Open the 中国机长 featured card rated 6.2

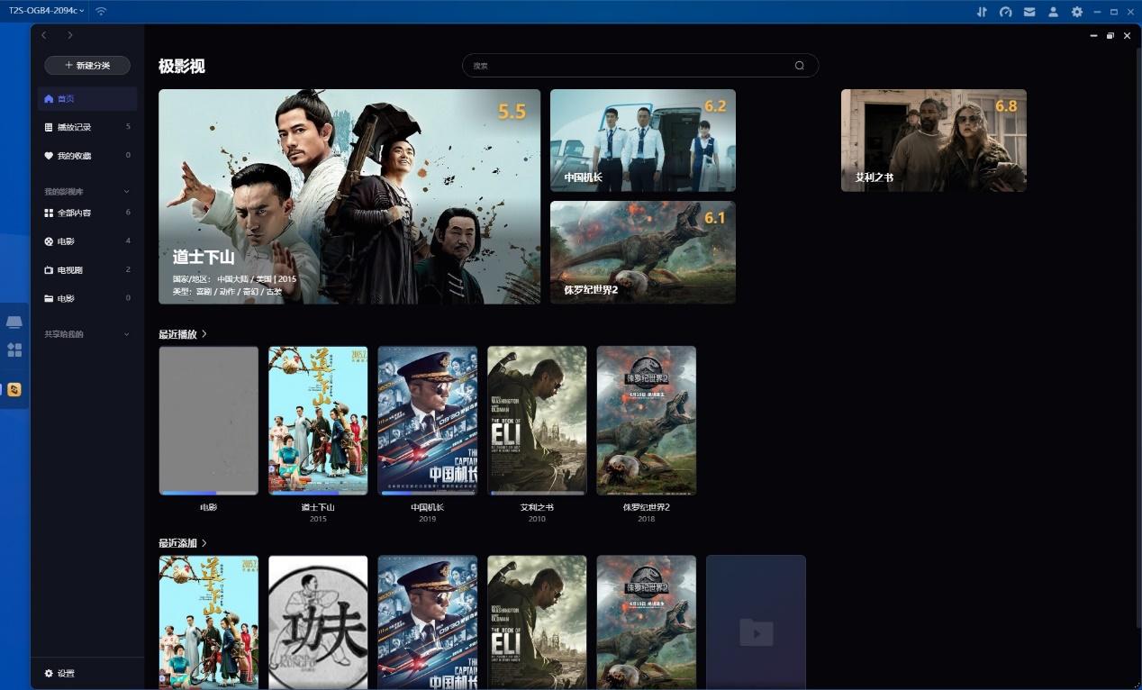tap(643, 140)
